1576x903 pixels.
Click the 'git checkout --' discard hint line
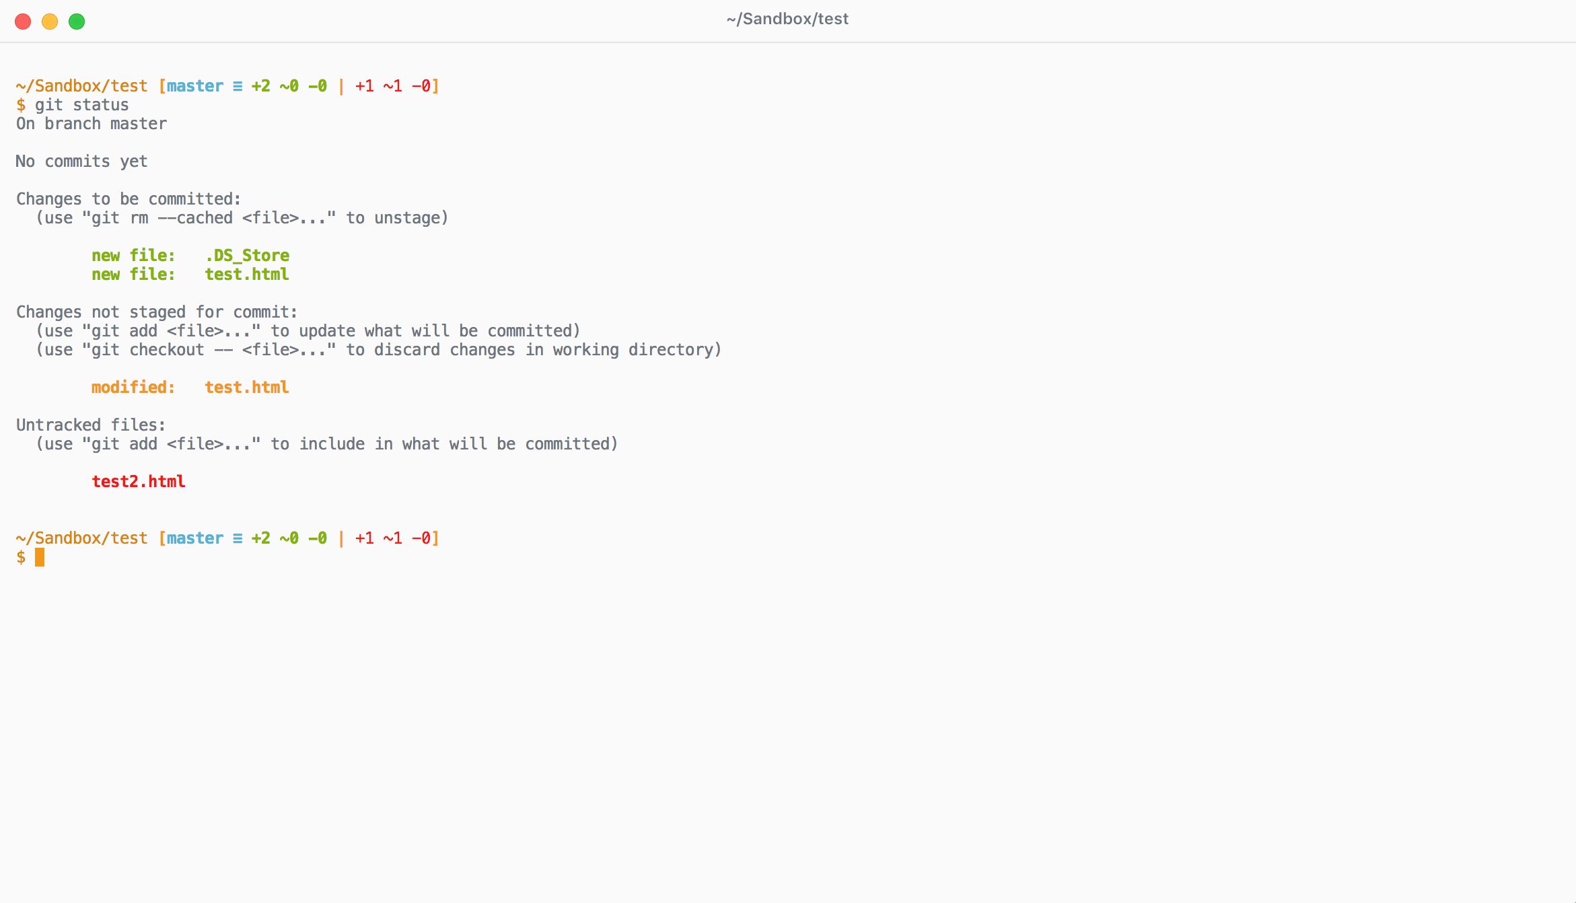379,350
